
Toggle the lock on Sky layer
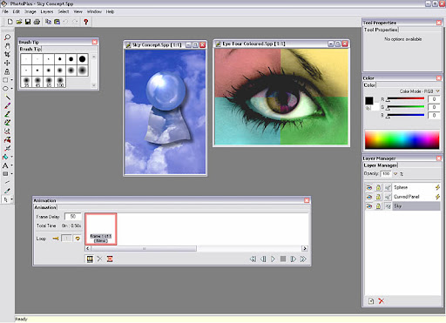click(x=378, y=206)
